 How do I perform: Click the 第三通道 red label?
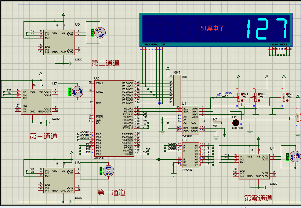coord(43,136)
